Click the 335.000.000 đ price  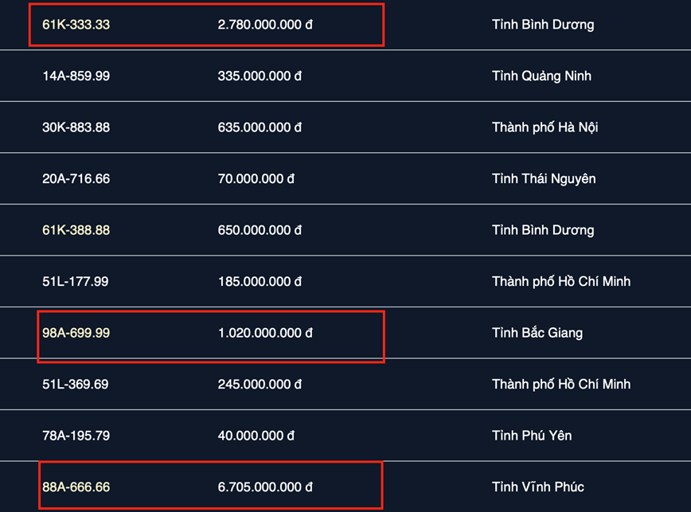click(x=260, y=76)
